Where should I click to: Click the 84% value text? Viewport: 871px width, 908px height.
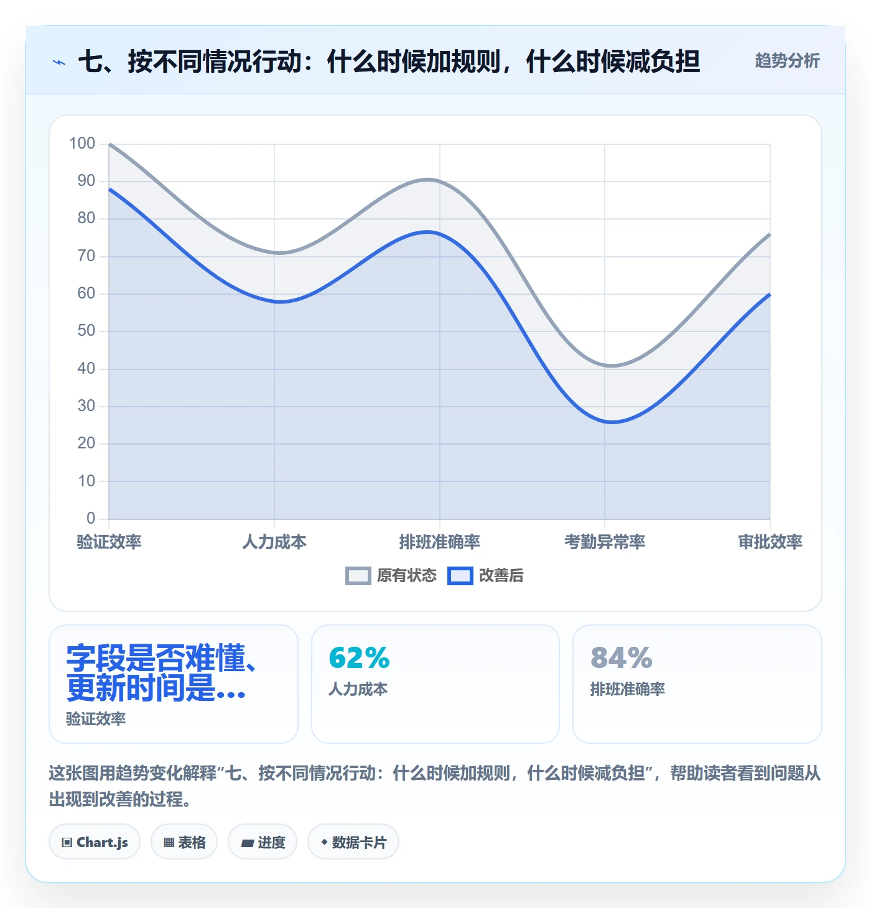pos(622,658)
